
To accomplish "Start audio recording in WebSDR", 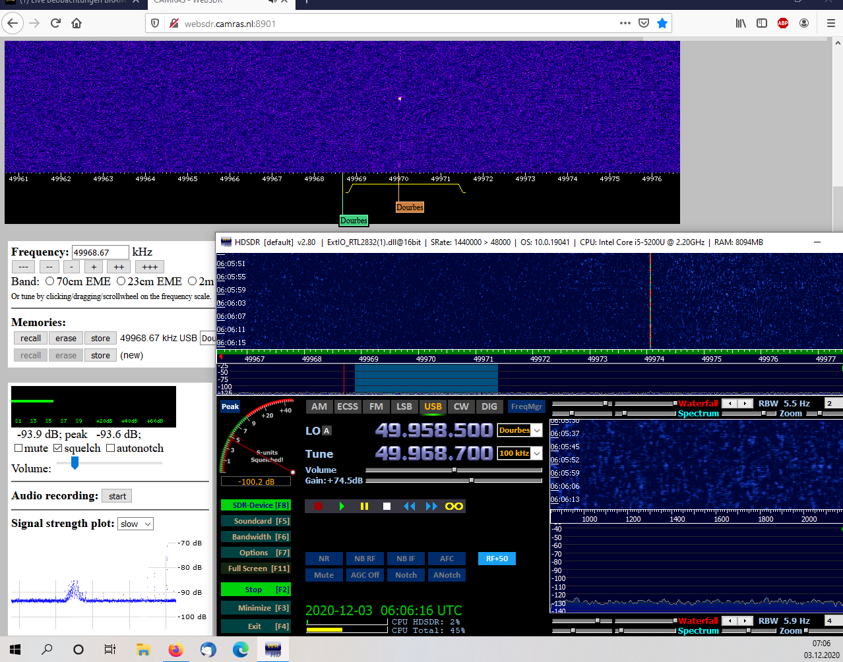I will (x=117, y=496).
